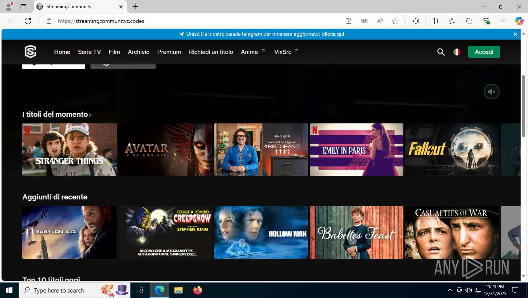
Task: Open the Fallout thumbnail
Action: coord(452,150)
